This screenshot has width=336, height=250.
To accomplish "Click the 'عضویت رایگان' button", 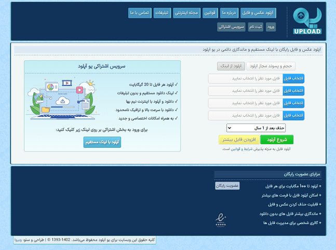I will pos(227,186).
